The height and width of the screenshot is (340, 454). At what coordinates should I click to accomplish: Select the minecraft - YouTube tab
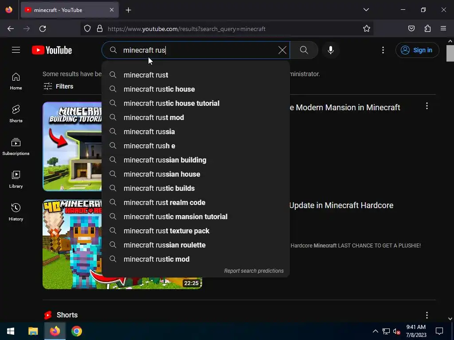click(70, 10)
